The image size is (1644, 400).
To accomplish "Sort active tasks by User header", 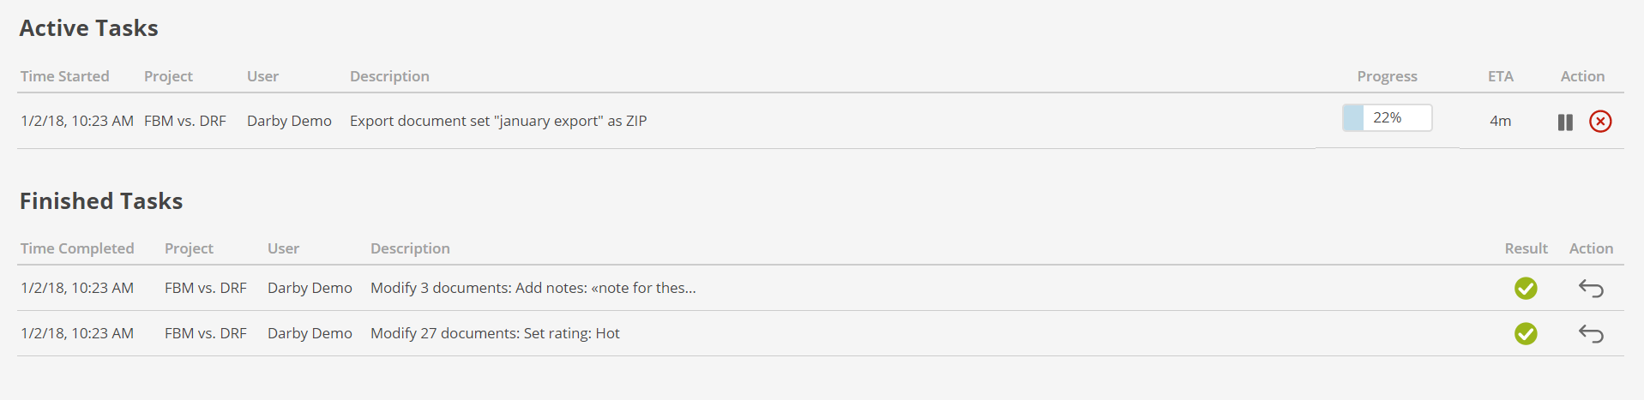I will click(262, 76).
